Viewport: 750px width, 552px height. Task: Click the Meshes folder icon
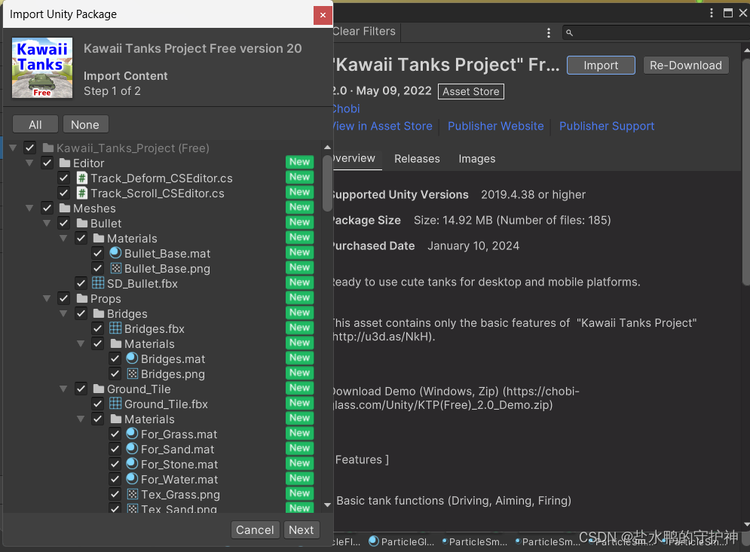pos(65,209)
